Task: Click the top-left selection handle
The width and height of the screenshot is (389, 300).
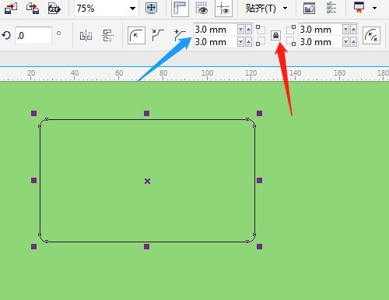Action: [33, 113]
